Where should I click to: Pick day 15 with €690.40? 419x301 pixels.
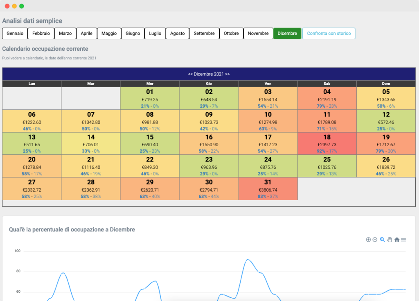[150, 143]
